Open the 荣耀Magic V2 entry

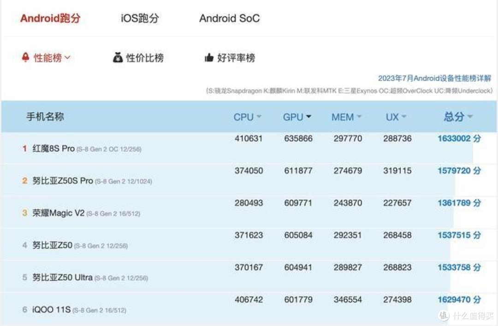(x=59, y=213)
